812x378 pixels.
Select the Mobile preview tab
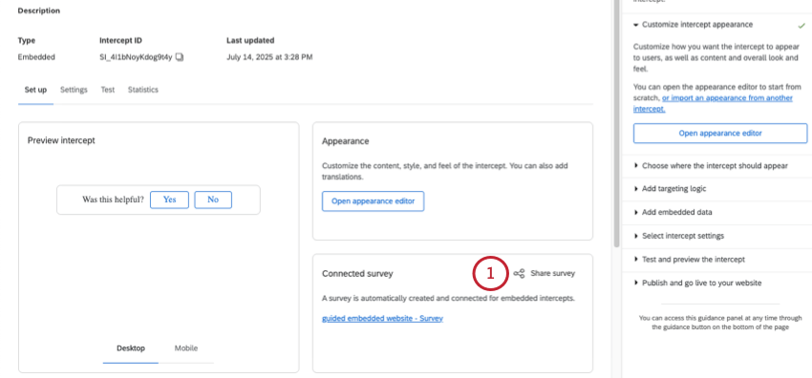[x=186, y=348]
